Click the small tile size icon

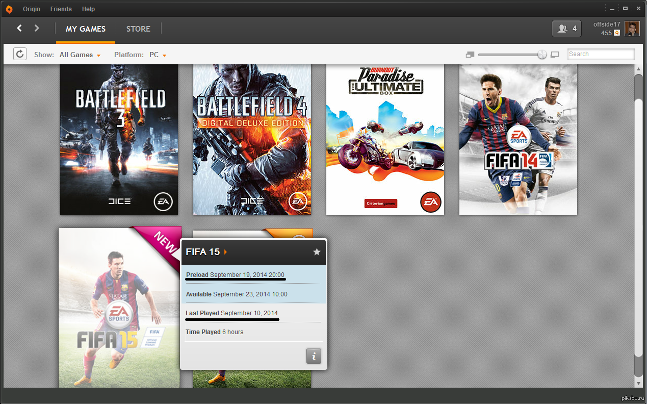(x=470, y=54)
